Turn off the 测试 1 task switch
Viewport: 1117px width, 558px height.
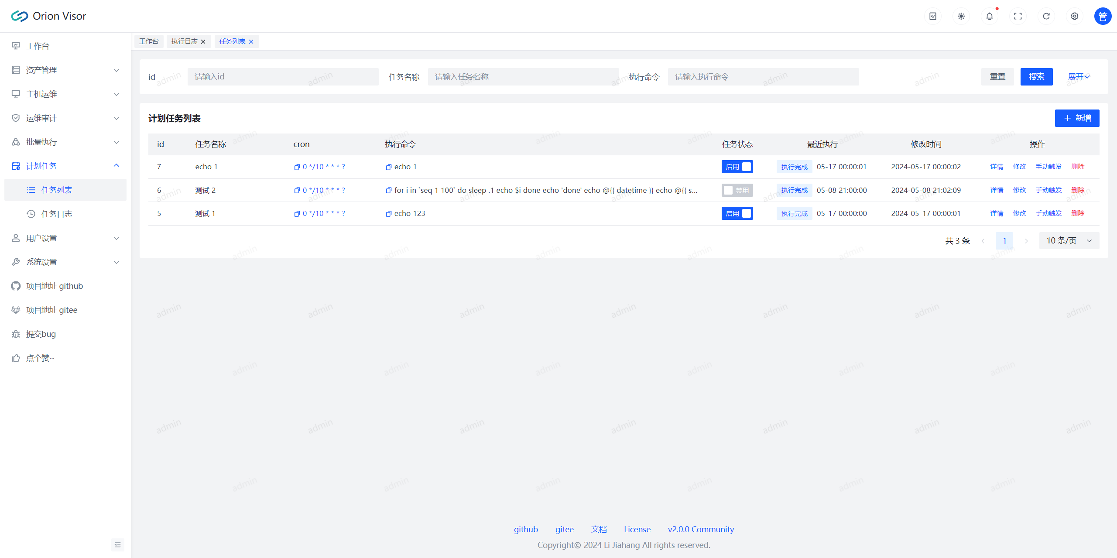click(737, 213)
